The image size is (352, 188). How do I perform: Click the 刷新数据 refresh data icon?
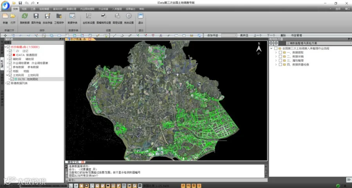coord(25,16)
